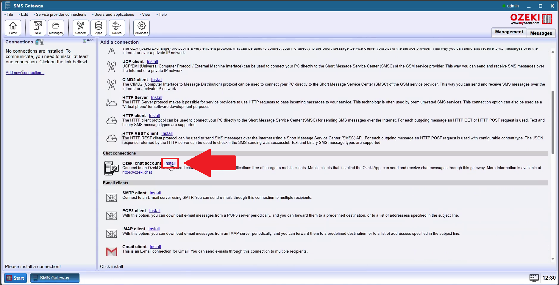559x285 pixels.
Task: Open the Apps database toolbar icon
Action: pyautogui.click(x=99, y=28)
